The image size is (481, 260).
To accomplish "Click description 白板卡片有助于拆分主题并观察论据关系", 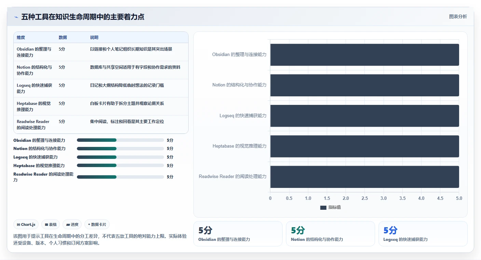I will (127, 104).
